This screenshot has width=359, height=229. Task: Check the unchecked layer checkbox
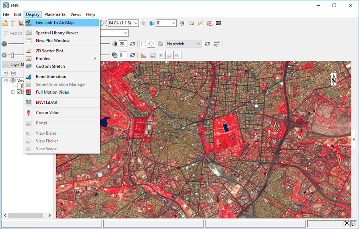coord(19,86)
